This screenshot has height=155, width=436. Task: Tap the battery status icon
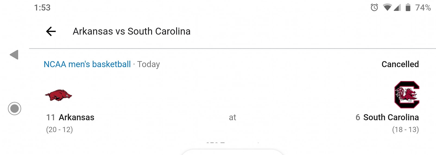tap(408, 7)
